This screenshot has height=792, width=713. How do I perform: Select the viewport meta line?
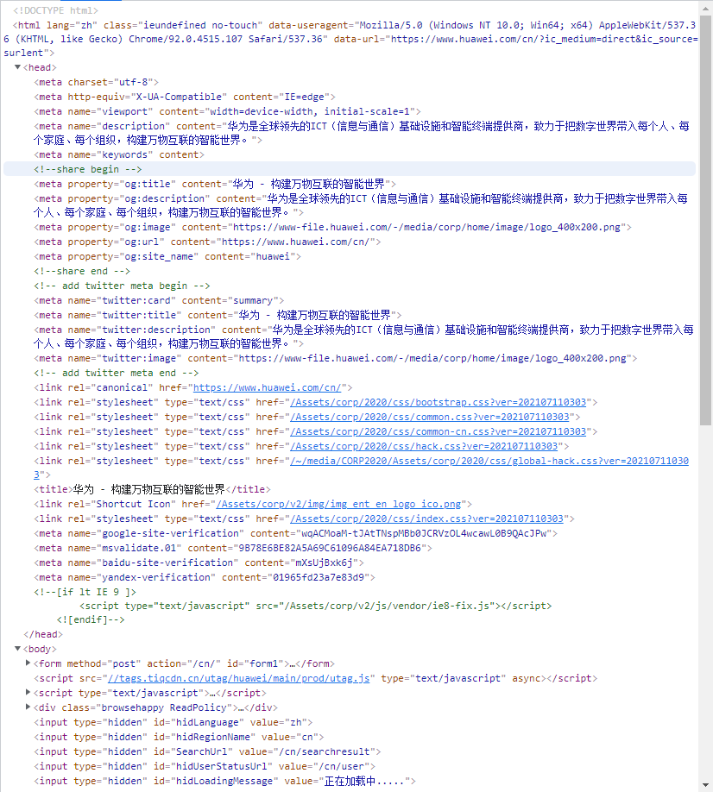click(x=227, y=111)
